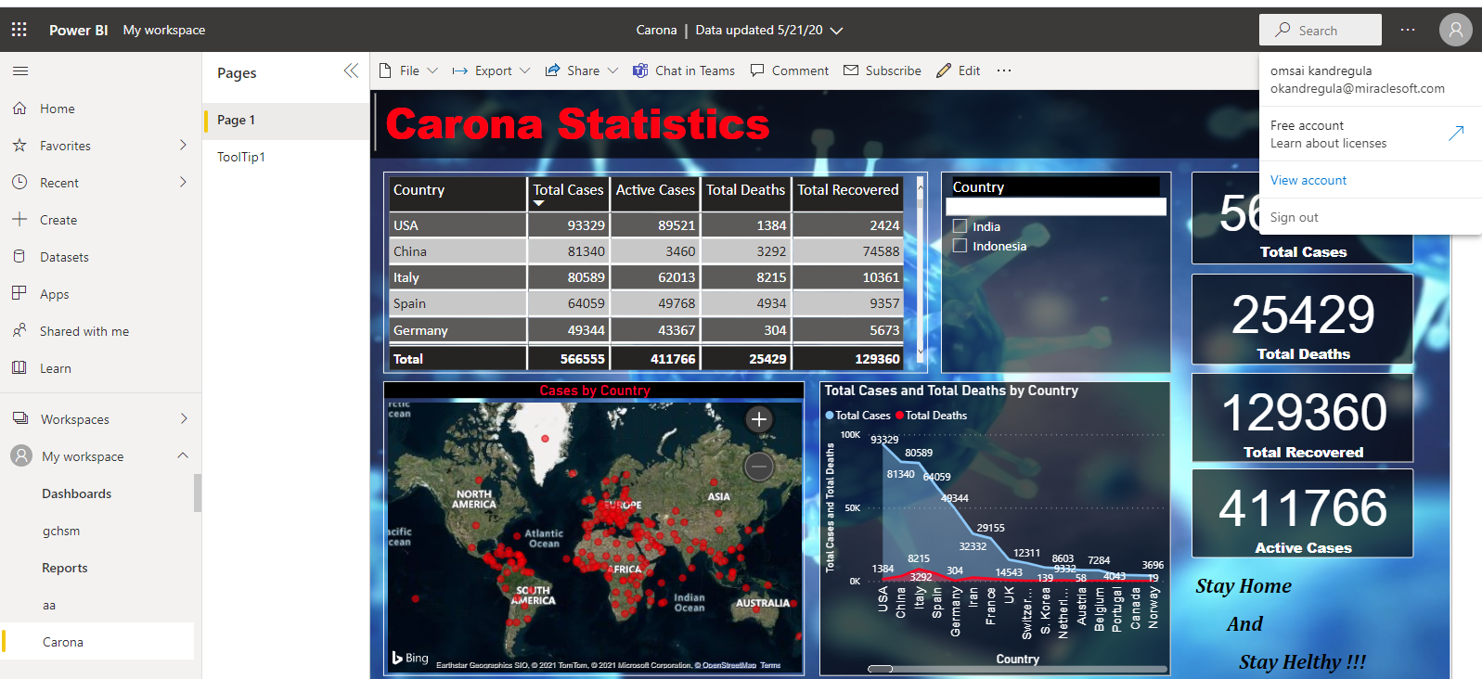Click the Germany row in the table
Screen dimensions: 1482x679
(x=646, y=330)
